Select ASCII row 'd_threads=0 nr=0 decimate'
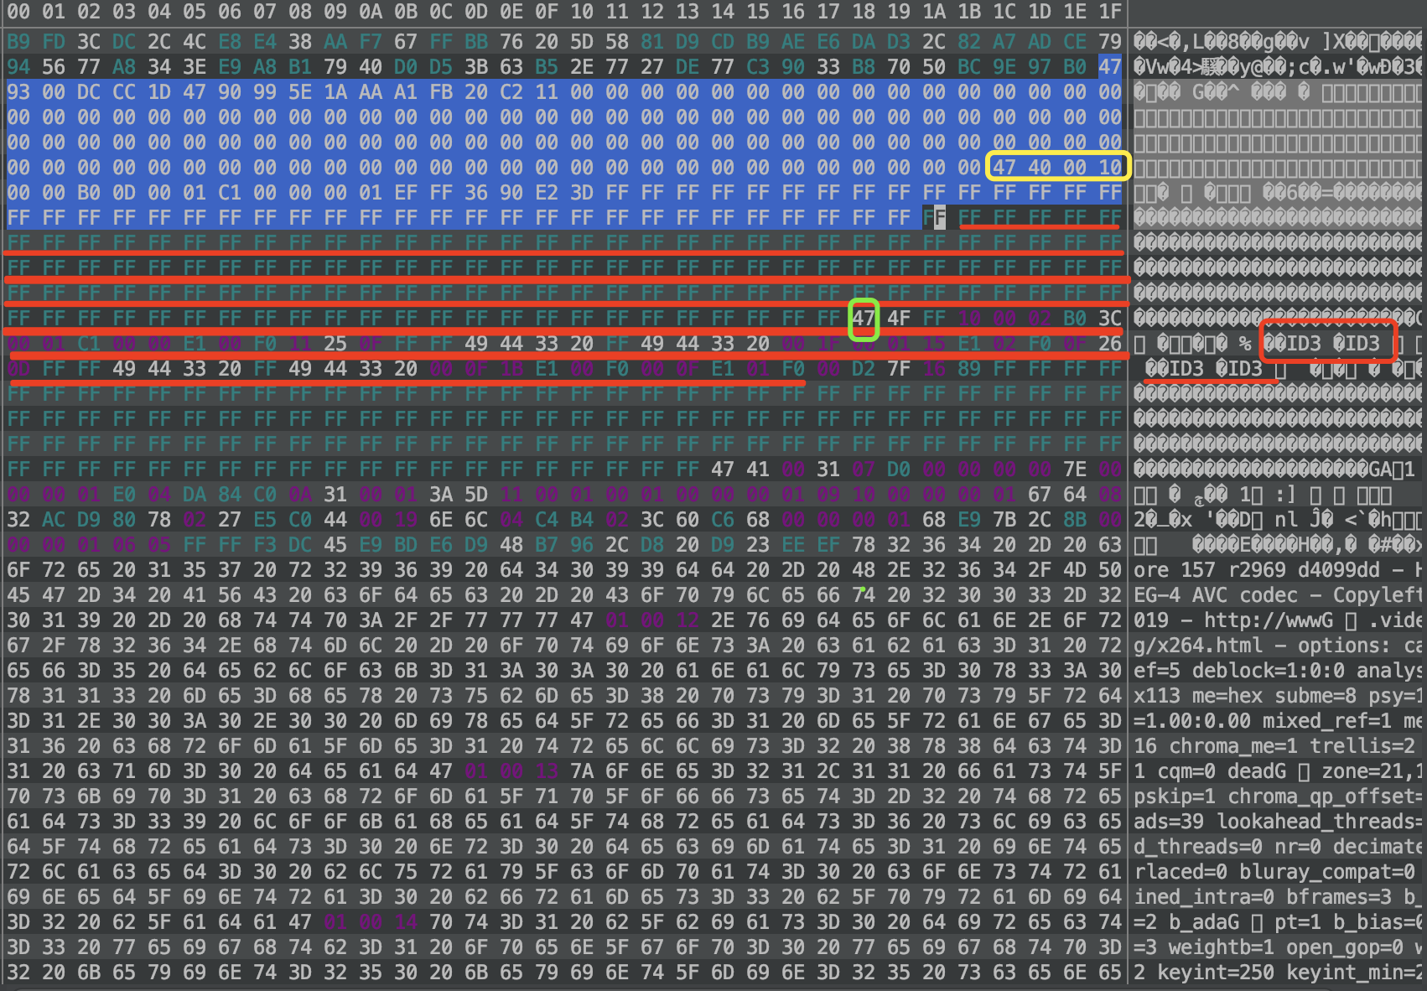This screenshot has height=991, width=1427. click(x=1278, y=847)
